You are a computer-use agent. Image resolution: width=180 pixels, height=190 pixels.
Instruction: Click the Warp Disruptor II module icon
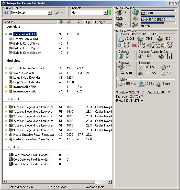tap(11, 73)
